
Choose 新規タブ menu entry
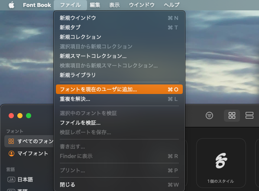(x=119, y=27)
